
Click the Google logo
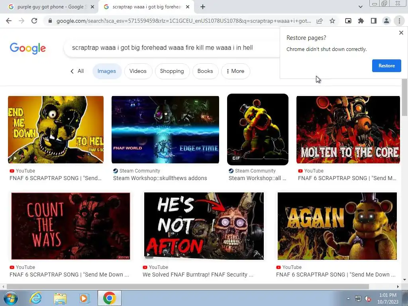pyautogui.click(x=28, y=48)
